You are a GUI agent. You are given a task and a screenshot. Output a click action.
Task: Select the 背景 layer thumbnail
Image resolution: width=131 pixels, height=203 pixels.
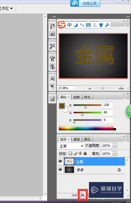[x=69, y=170]
